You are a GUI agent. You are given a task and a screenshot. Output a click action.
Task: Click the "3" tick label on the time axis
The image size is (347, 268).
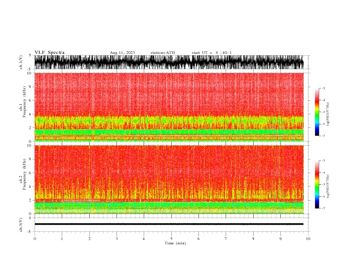click(x=117, y=239)
